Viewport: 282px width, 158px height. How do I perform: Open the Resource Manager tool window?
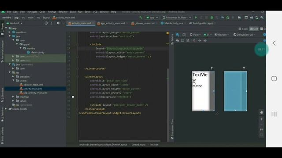click(x=2, y=52)
